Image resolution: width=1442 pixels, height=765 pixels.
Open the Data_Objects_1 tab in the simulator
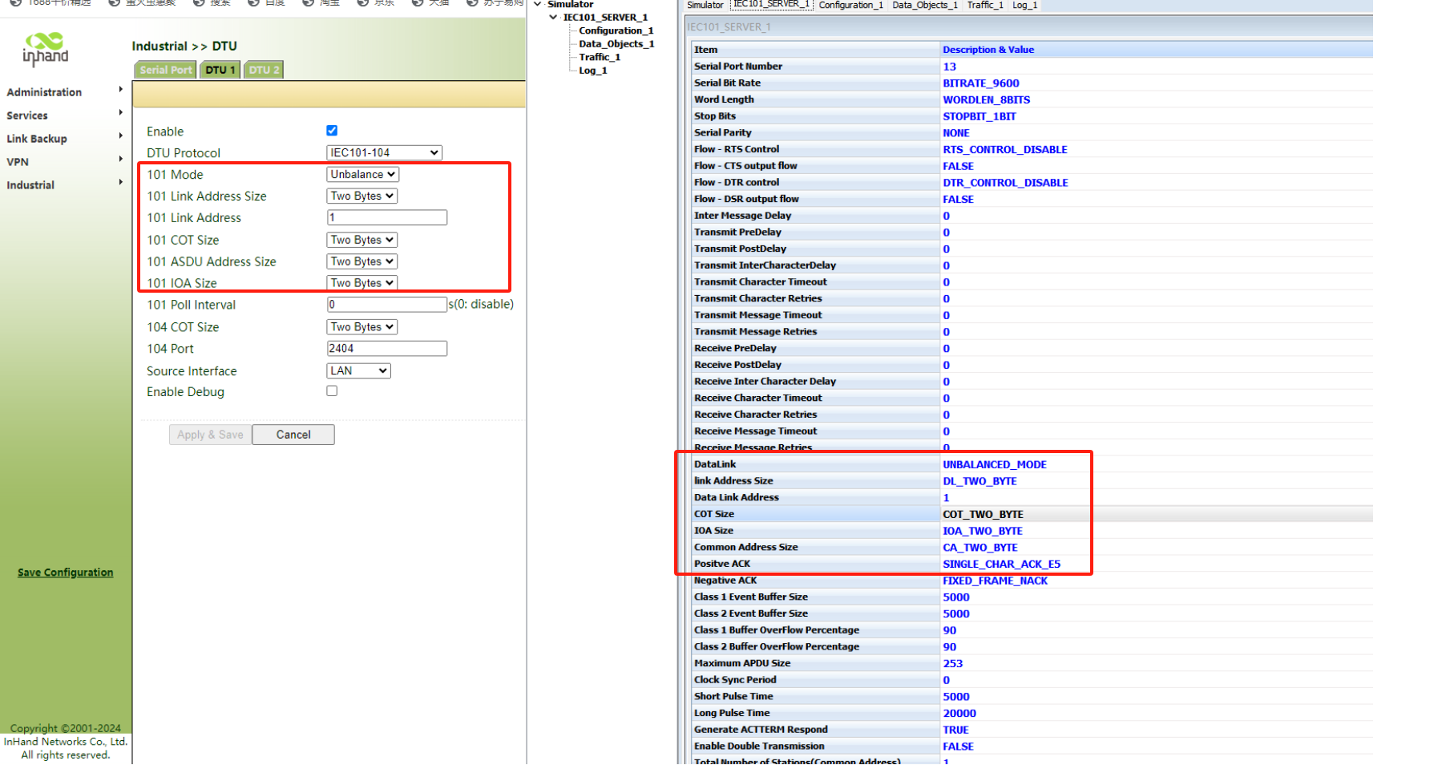click(925, 5)
